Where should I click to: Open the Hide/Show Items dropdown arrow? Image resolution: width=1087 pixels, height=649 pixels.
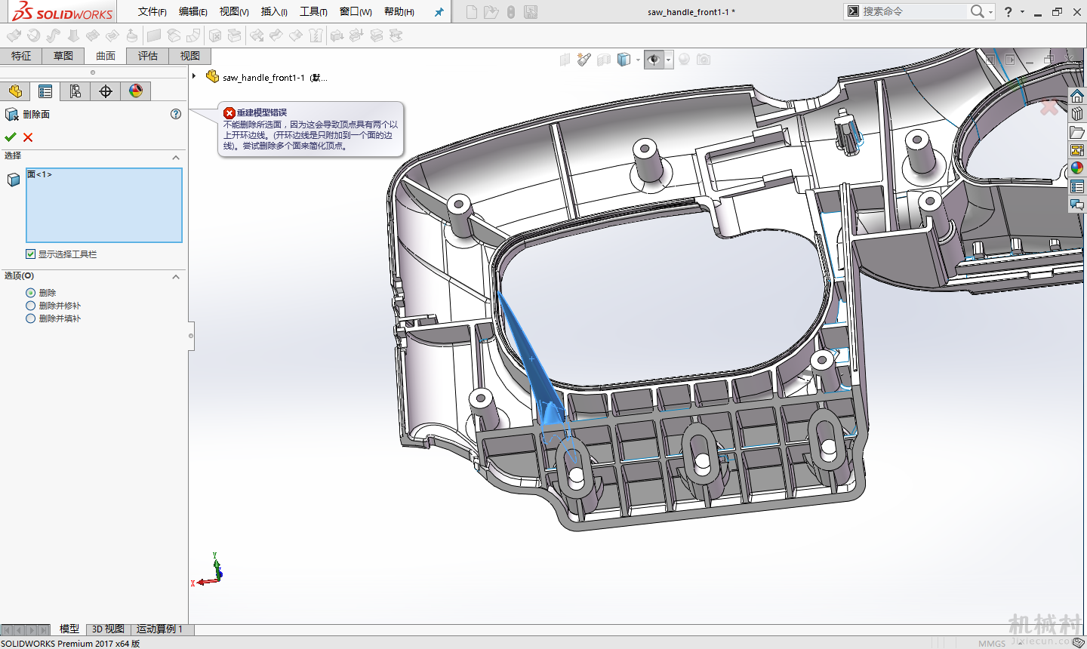click(669, 60)
